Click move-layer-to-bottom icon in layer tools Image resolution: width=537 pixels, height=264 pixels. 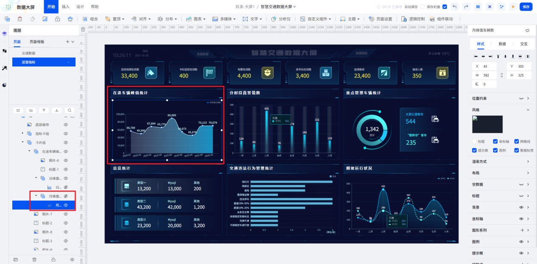click(x=57, y=110)
